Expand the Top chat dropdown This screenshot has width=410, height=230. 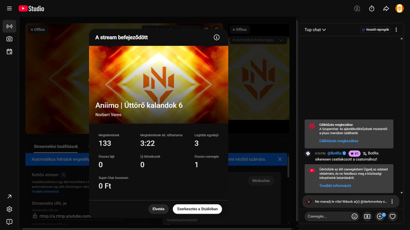pyautogui.click(x=315, y=30)
